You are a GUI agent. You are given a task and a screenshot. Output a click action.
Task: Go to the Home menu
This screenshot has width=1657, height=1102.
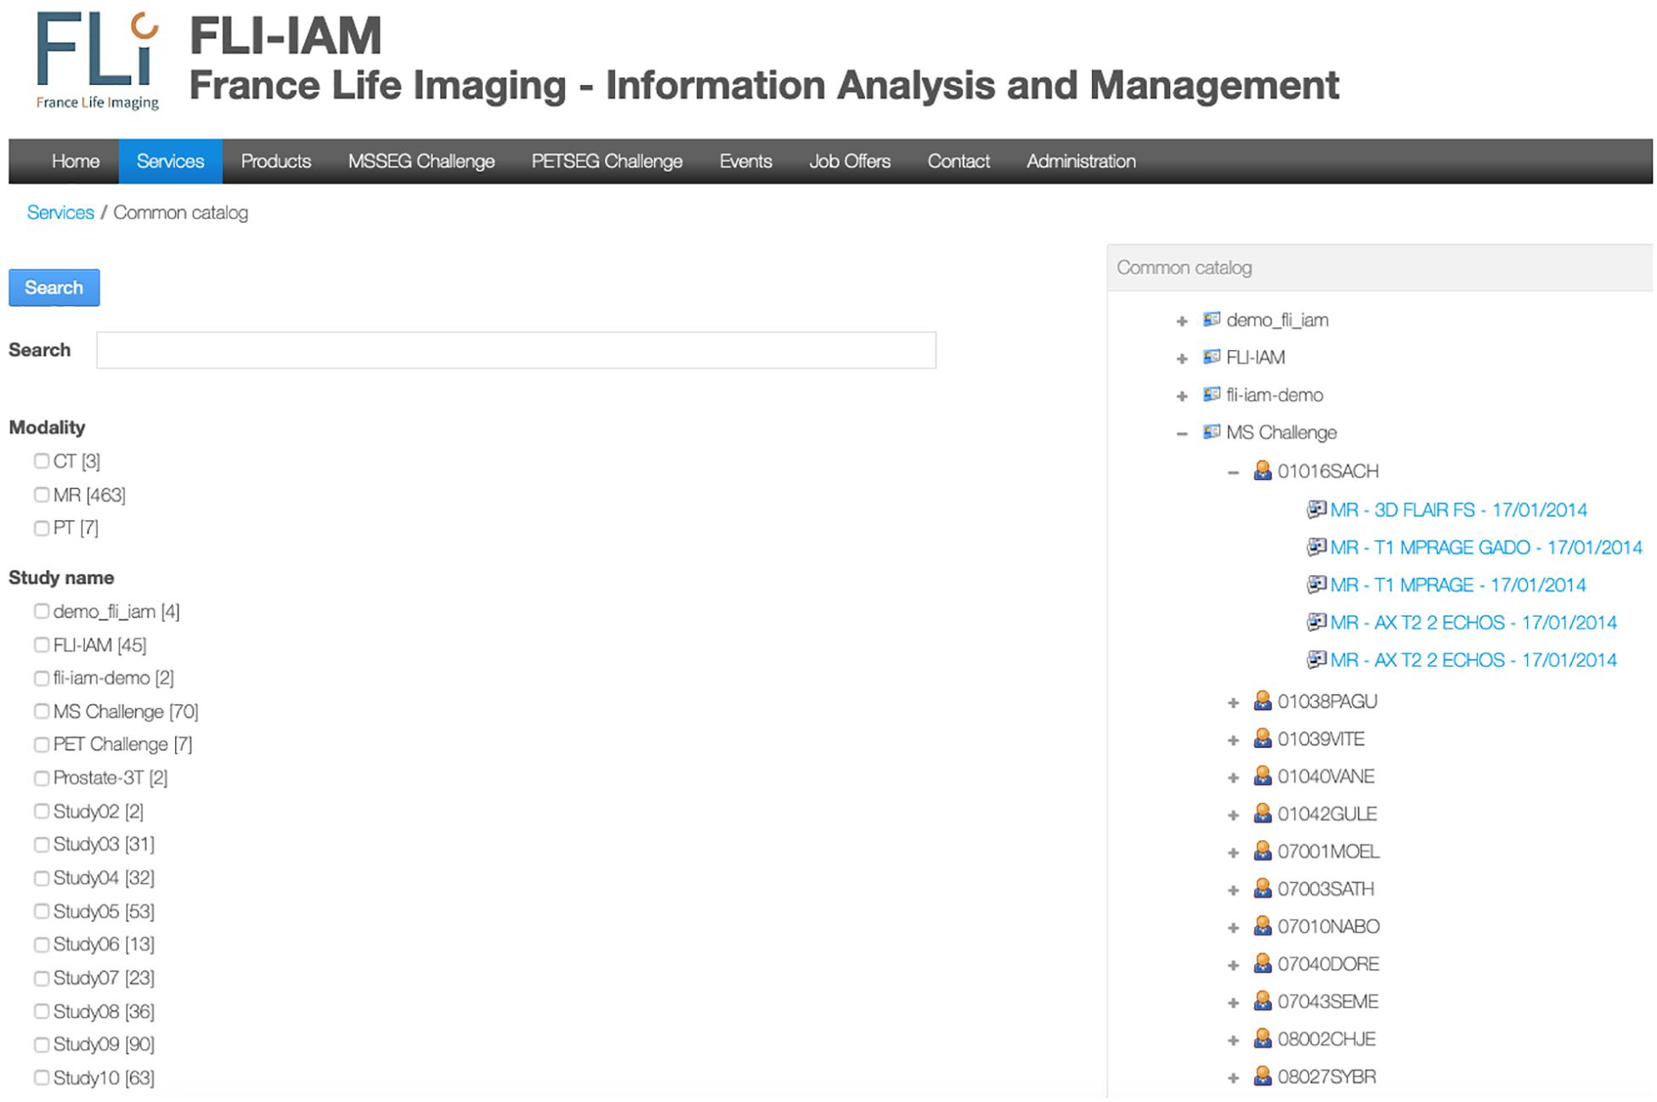[x=76, y=161]
